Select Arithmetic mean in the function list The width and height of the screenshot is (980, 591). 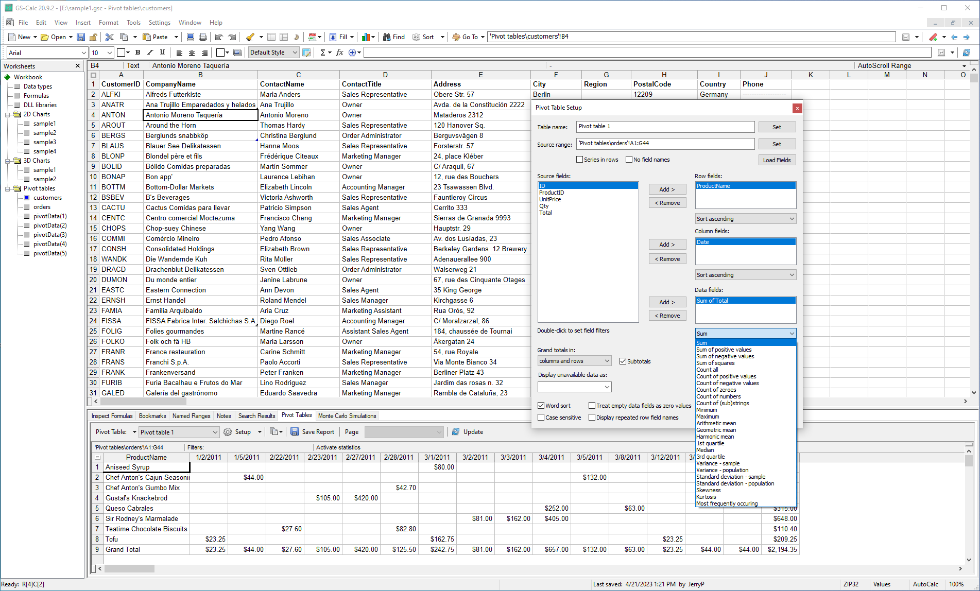(x=716, y=423)
